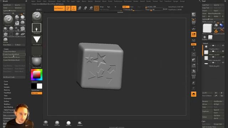Select the SelectRect brush icon

[11, 35]
